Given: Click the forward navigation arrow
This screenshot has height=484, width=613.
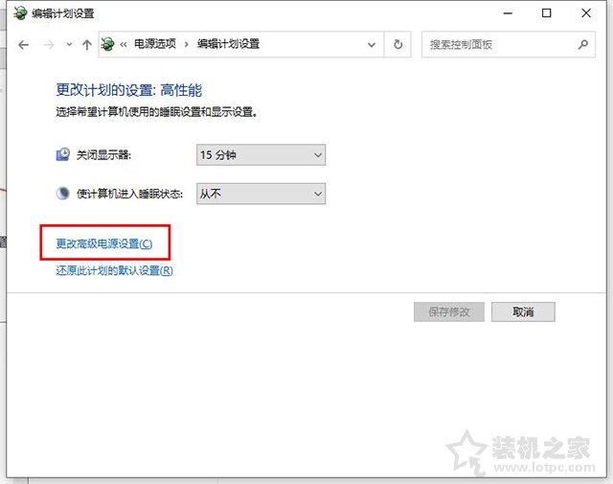Looking at the screenshot, I should (x=49, y=45).
